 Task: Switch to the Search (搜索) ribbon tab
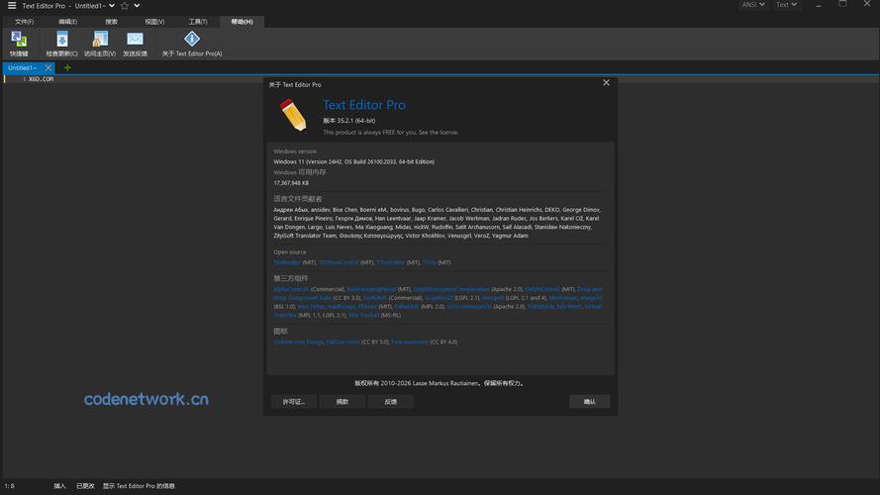tap(111, 22)
